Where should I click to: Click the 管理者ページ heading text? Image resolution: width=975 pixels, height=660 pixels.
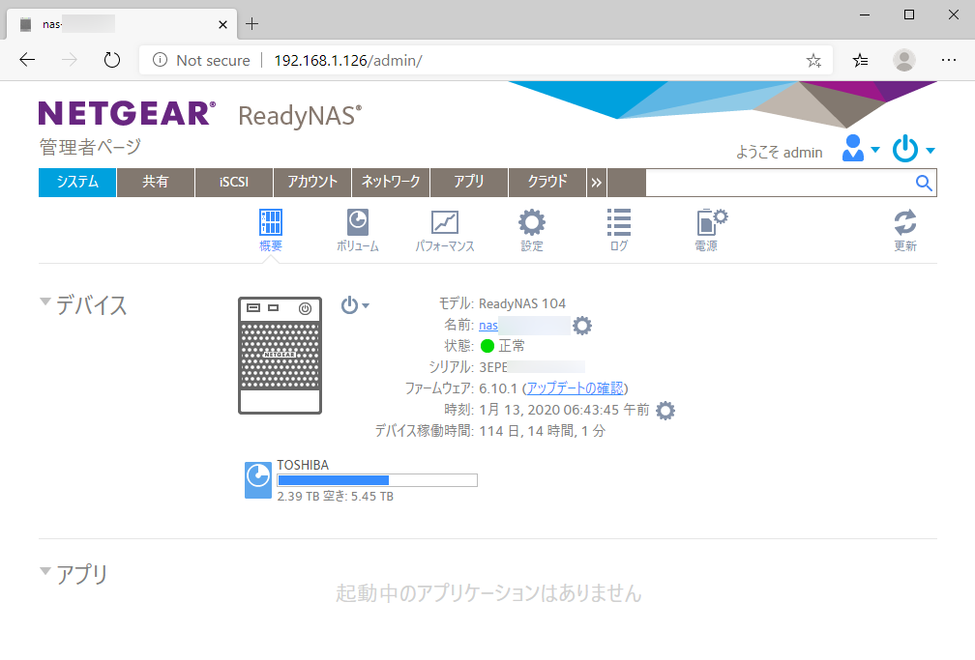pos(90,147)
